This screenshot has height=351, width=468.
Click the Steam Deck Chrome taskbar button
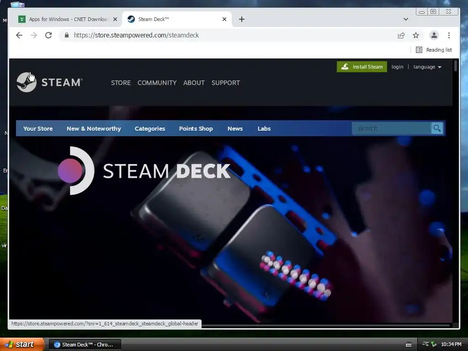85,345
